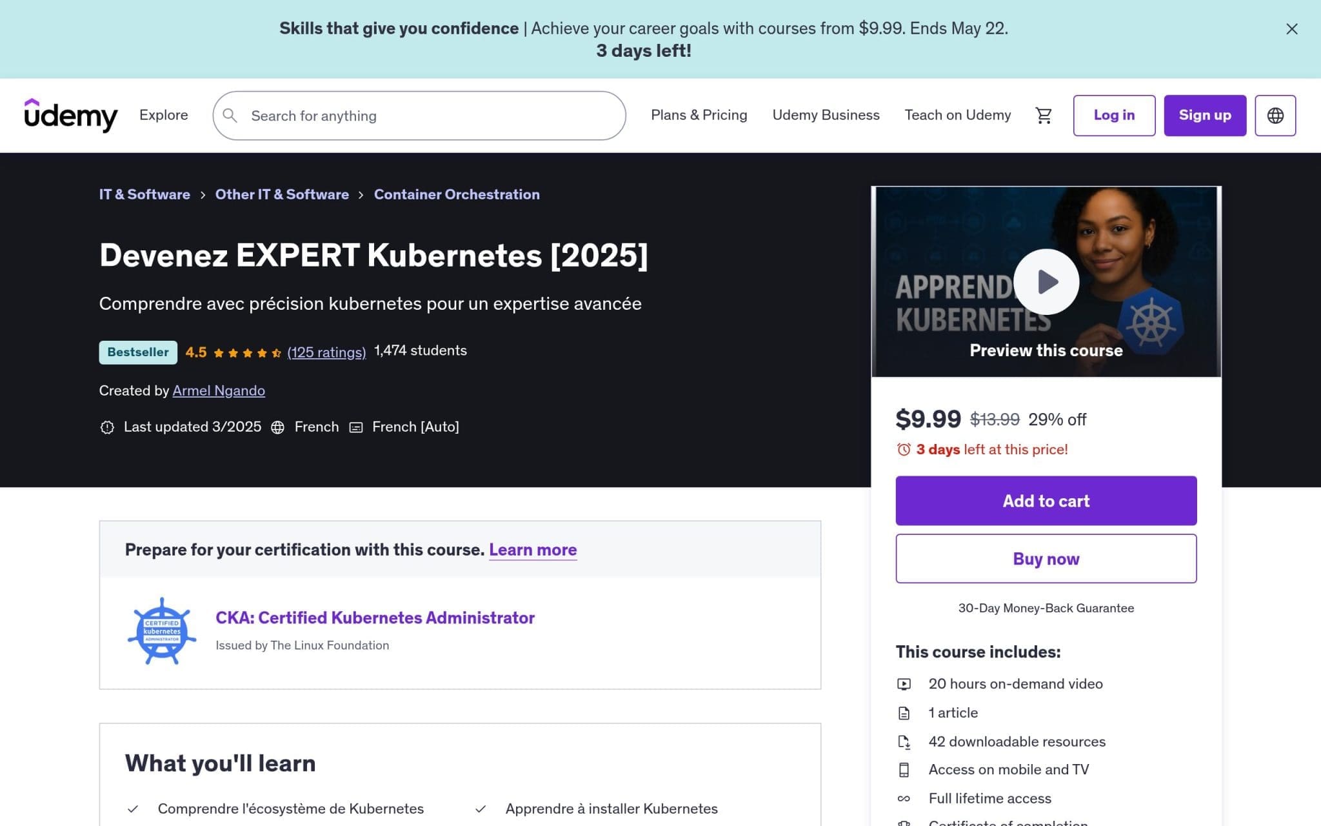This screenshot has width=1321, height=826.
Task: Click Add to cart
Action: [1046, 501]
